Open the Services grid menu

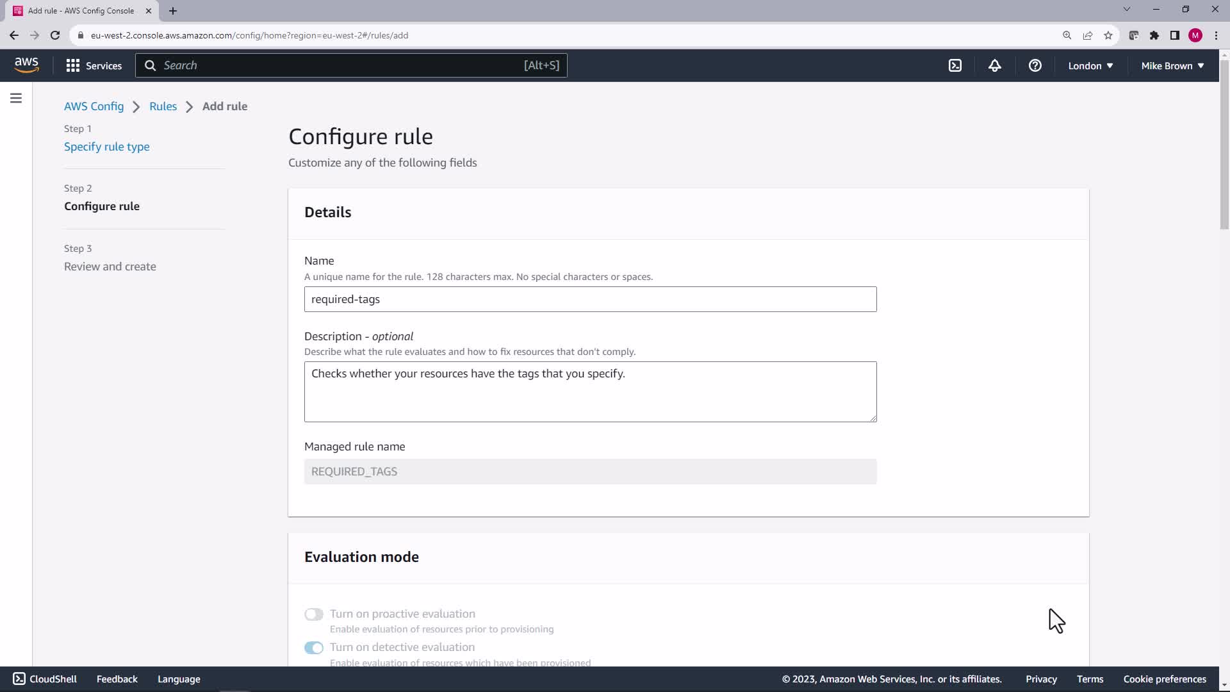(94, 65)
